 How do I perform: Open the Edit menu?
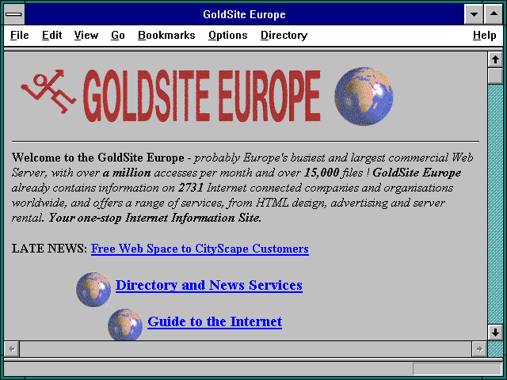click(x=51, y=35)
